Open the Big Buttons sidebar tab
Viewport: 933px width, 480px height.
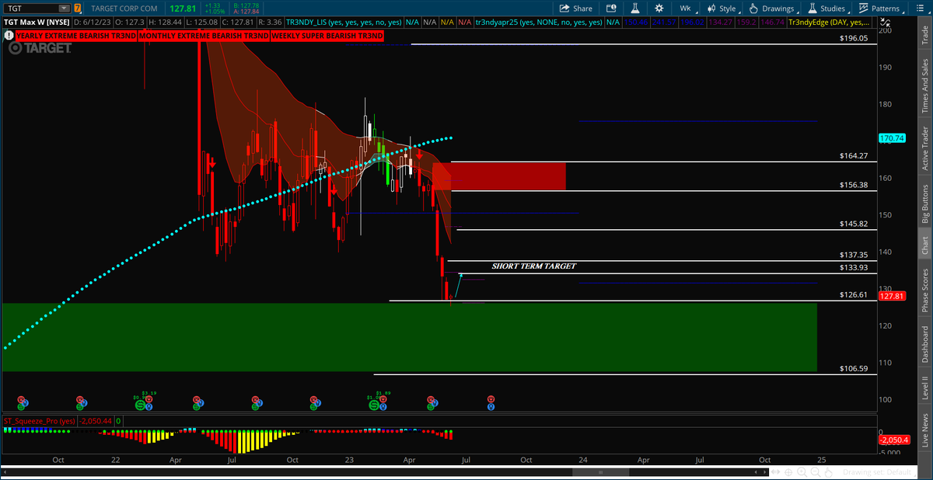click(925, 204)
